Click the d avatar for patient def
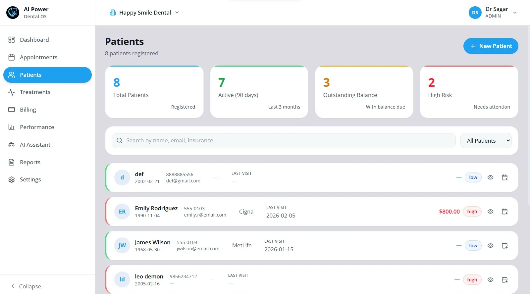 coord(122,177)
